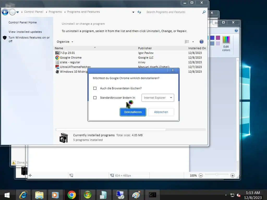This screenshot has height=200, width=267.
Task: Sort by Name column header
Action: (x=59, y=48)
